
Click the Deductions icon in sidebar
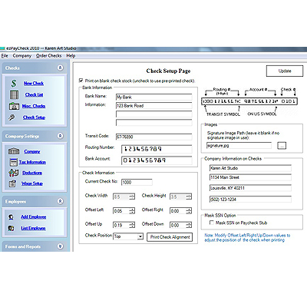click(x=14, y=173)
